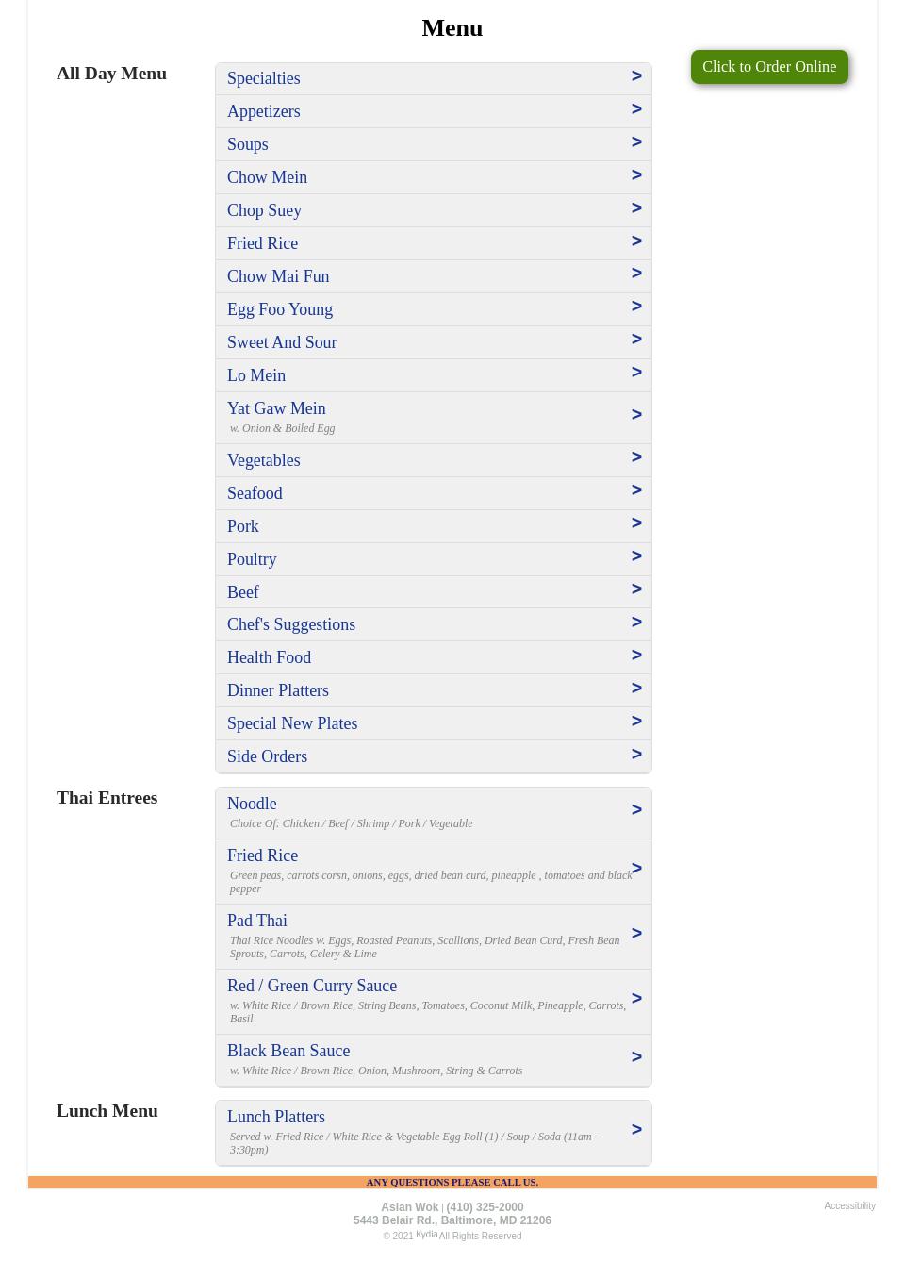Expand the Appetizers category
The height and width of the screenshot is (1262, 905).
(x=264, y=111)
